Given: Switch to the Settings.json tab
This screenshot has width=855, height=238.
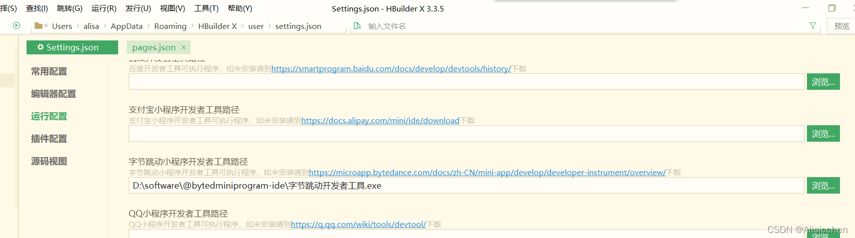Looking at the screenshot, I should pos(72,47).
